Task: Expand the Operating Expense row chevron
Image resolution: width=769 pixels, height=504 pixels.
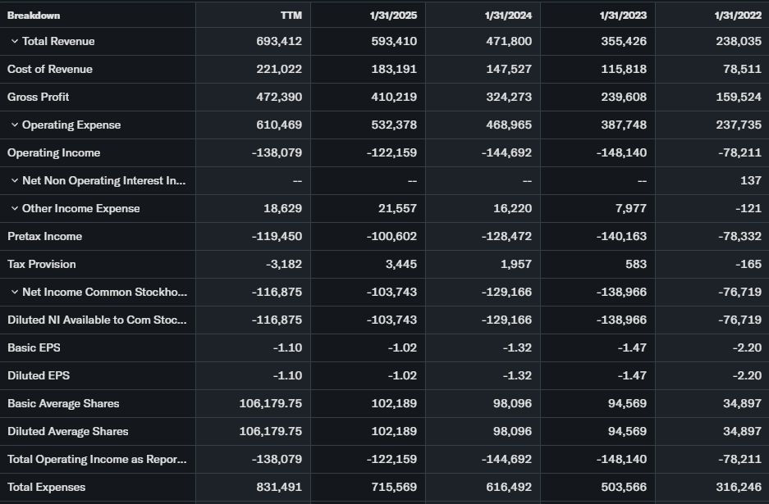Action: pyautogui.click(x=15, y=125)
